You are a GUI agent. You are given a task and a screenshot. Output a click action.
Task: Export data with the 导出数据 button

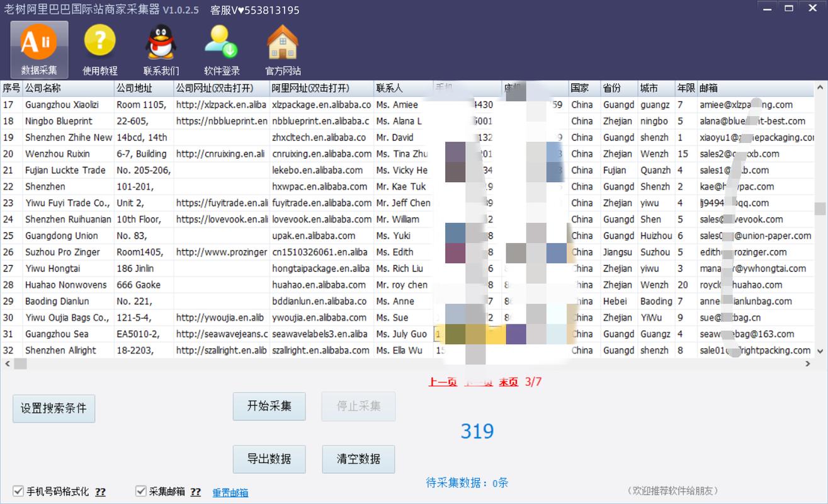[x=269, y=459]
